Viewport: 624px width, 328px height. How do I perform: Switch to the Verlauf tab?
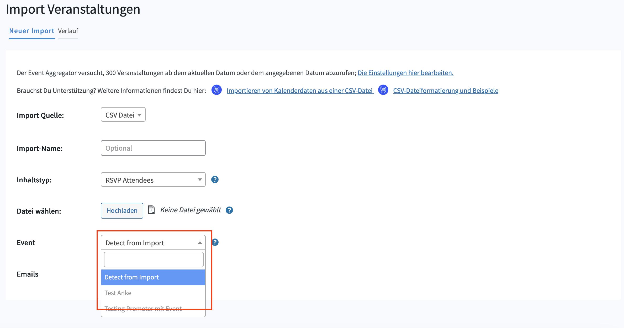click(x=68, y=31)
